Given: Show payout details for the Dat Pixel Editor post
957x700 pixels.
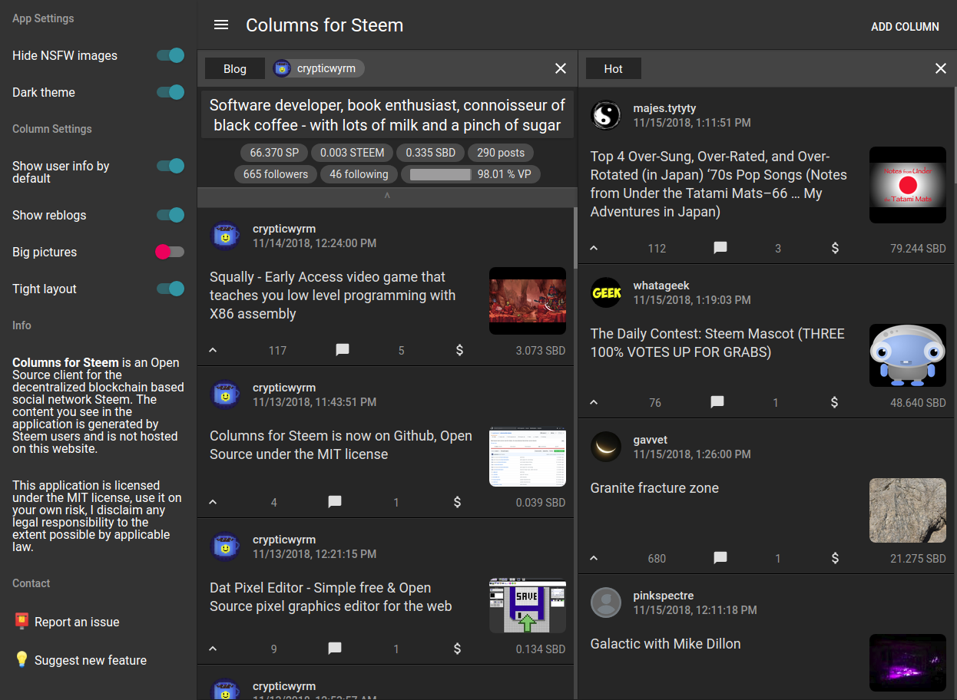Looking at the screenshot, I should (x=457, y=649).
